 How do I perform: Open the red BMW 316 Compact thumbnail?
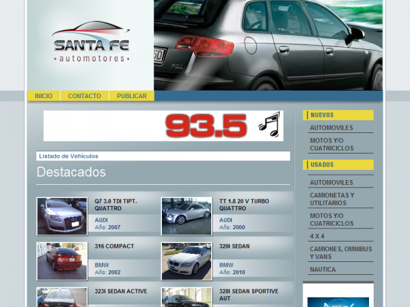pyautogui.click(x=62, y=261)
